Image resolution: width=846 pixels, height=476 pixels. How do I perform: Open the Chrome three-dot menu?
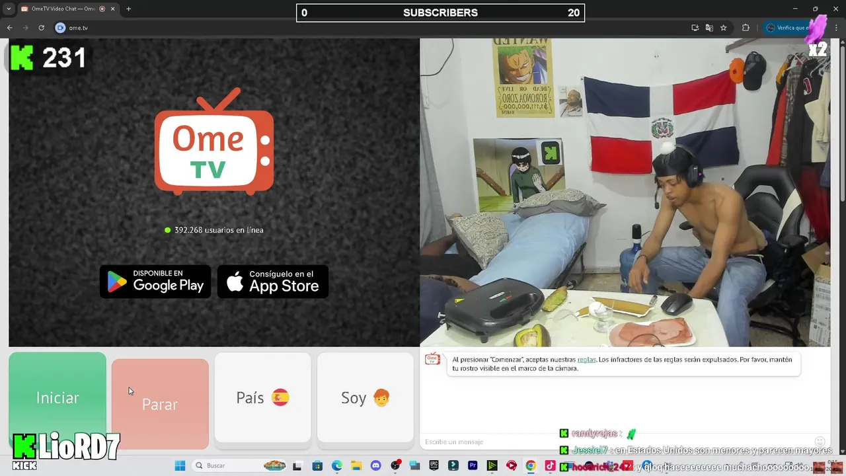837,28
